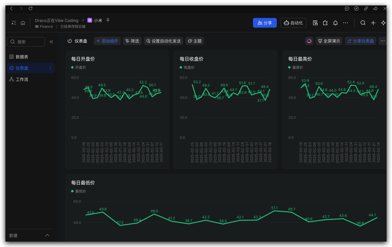Open the notifications bell
The image size is (392, 247).
[x=335, y=23]
